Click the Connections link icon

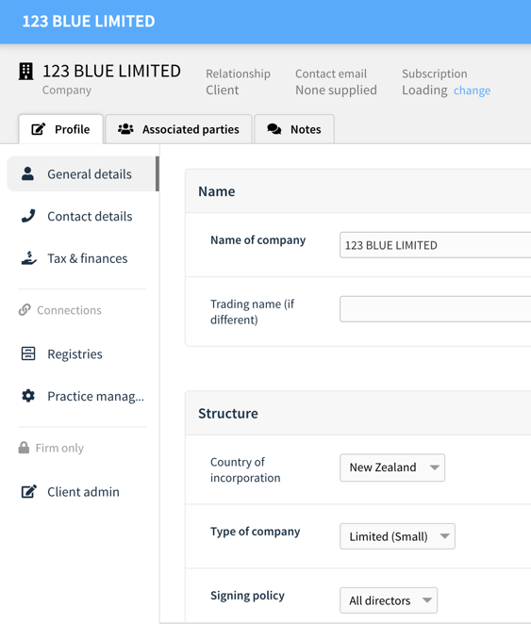tap(25, 309)
